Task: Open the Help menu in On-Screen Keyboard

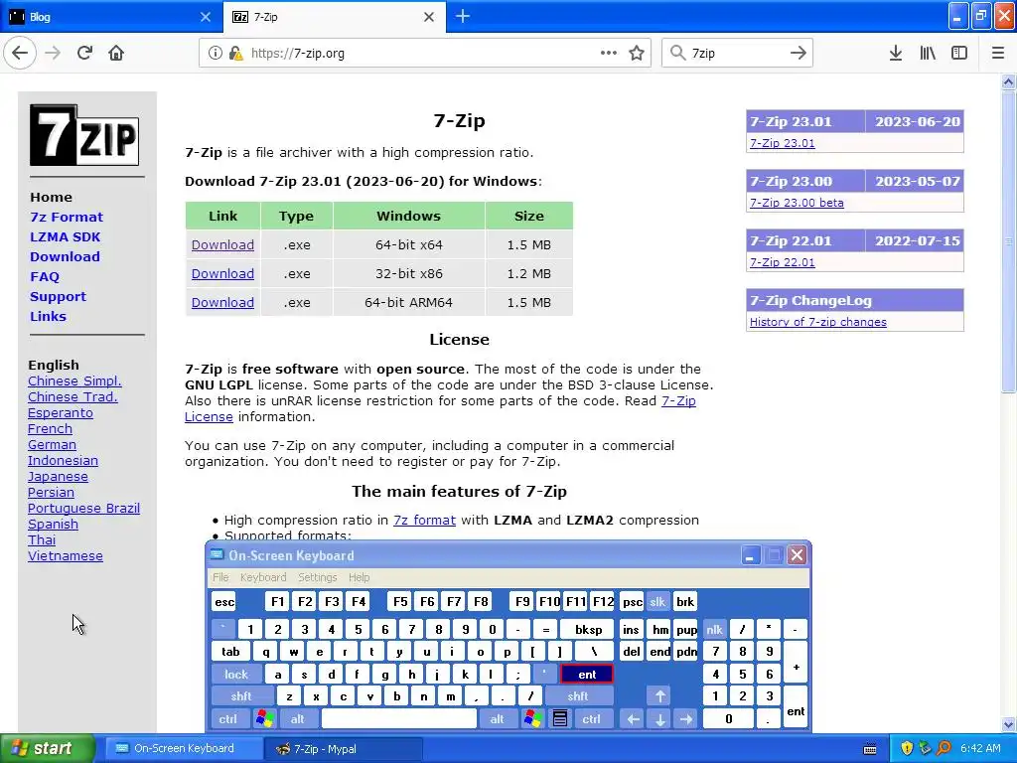Action: (x=359, y=577)
